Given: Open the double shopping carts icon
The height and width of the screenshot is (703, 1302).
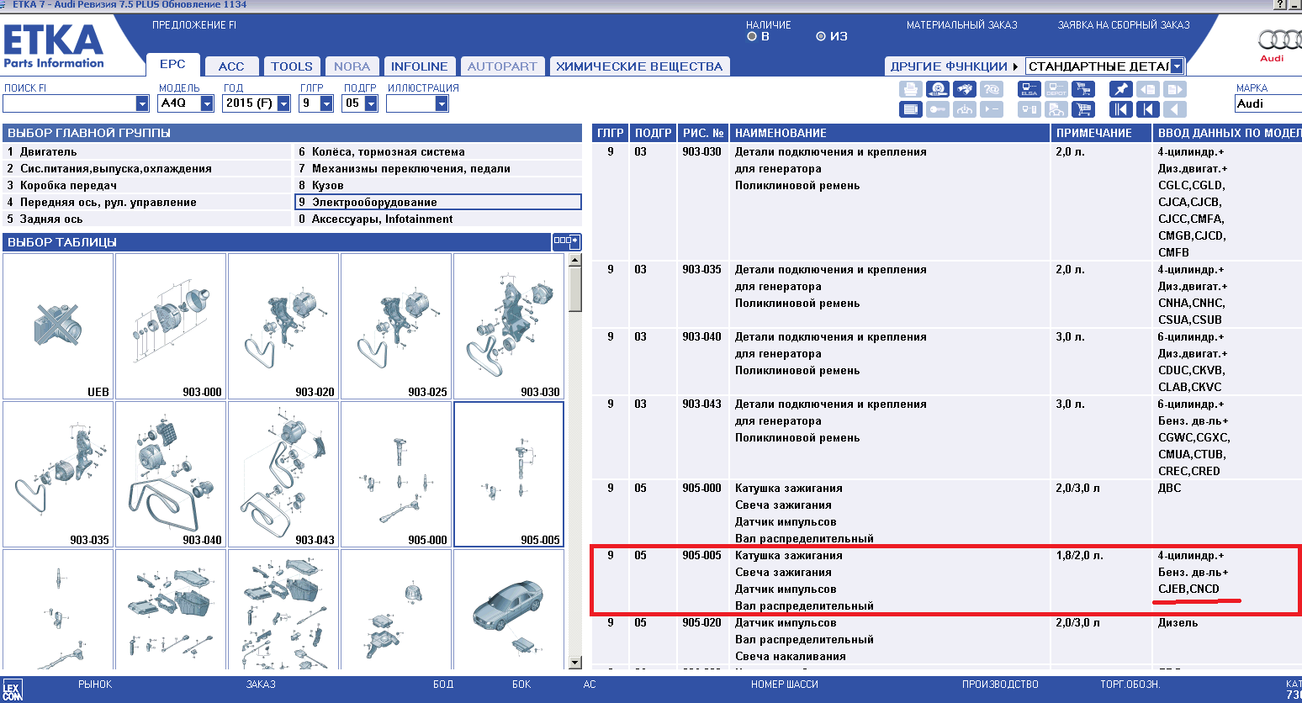Looking at the screenshot, I should tap(1083, 89).
